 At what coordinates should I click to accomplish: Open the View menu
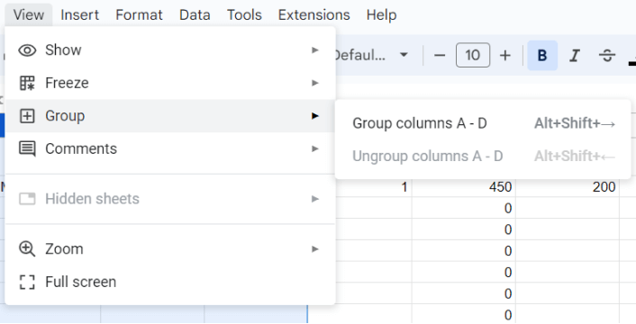29,15
